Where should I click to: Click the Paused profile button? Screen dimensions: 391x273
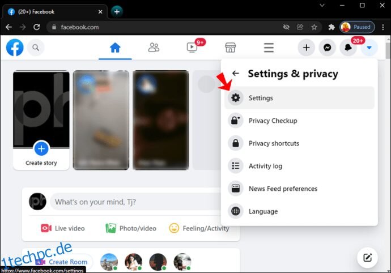coord(357,27)
